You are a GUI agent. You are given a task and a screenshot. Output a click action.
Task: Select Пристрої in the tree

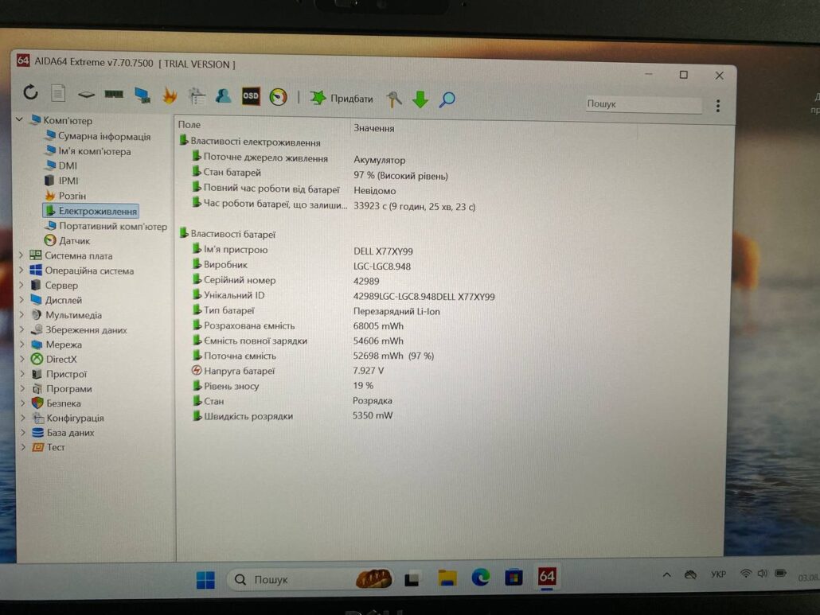point(66,374)
